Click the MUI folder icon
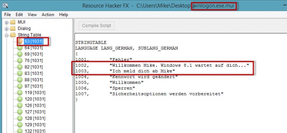287x133 pixels. click(x=13, y=22)
